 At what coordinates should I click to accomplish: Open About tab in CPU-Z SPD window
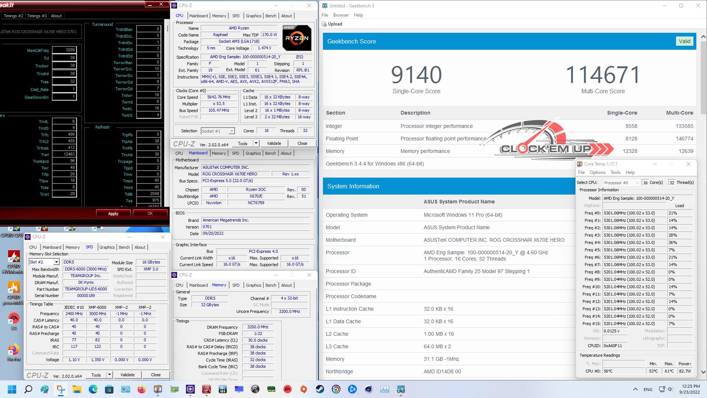tap(140, 247)
